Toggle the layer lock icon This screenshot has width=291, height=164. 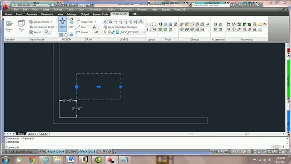(x=113, y=32)
